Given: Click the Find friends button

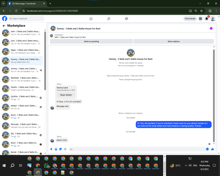Looking at the screenshot, I should click(x=190, y=18).
